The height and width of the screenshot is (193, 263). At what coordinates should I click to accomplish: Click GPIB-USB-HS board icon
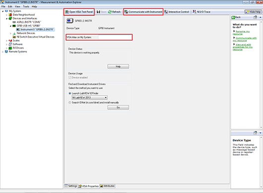(14, 26)
